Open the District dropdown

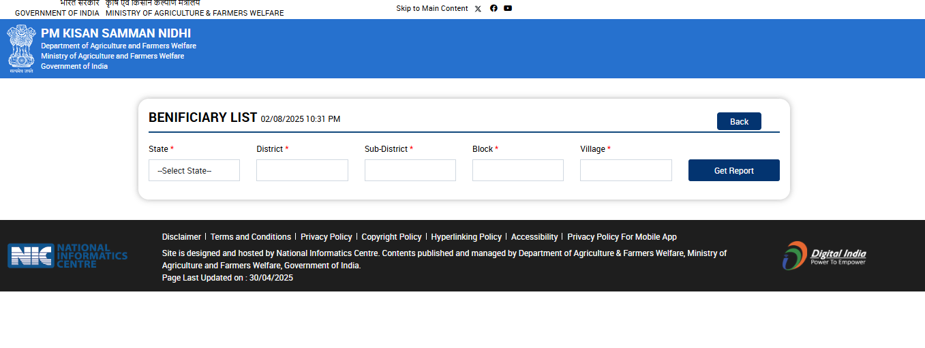click(x=302, y=170)
